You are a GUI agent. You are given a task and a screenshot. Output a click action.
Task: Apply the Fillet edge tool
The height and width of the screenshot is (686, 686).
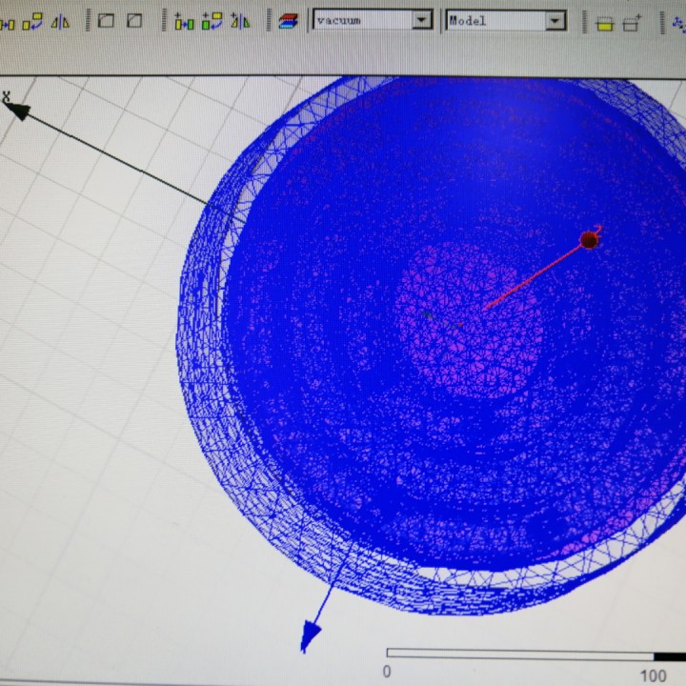coord(107,20)
